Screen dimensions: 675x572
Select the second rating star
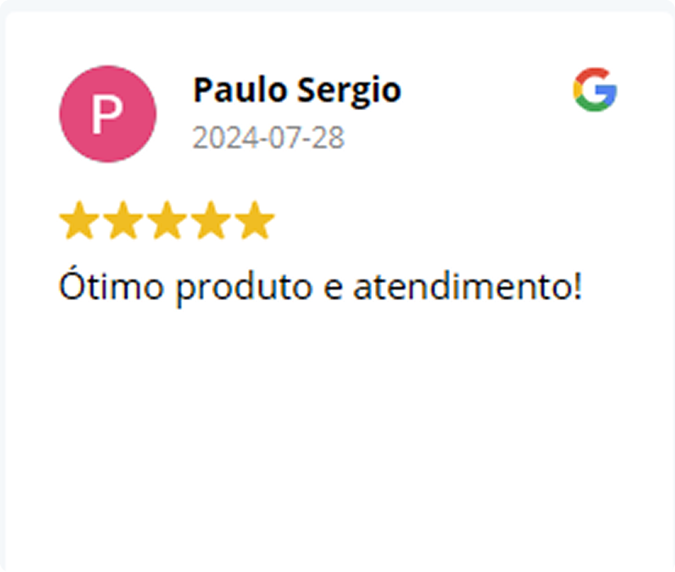(123, 220)
